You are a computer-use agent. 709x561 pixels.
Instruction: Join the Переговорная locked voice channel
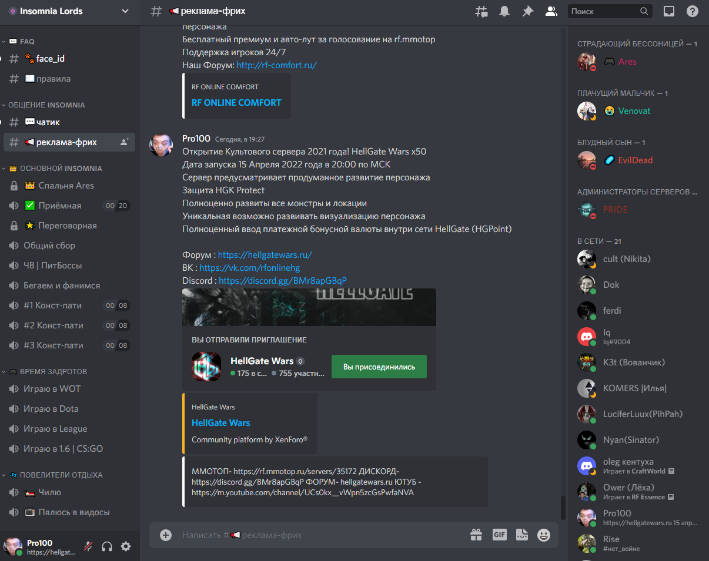69,226
